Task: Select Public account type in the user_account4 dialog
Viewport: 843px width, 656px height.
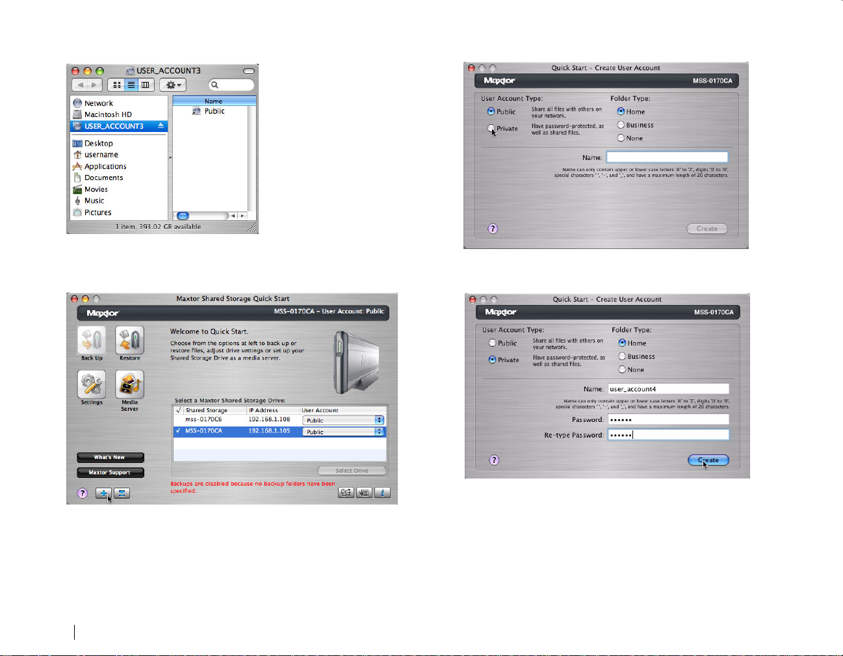Action: coord(492,343)
